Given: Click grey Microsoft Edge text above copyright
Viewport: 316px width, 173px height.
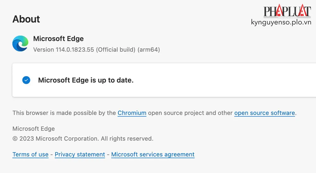Looking at the screenshot, I should 33,129.
